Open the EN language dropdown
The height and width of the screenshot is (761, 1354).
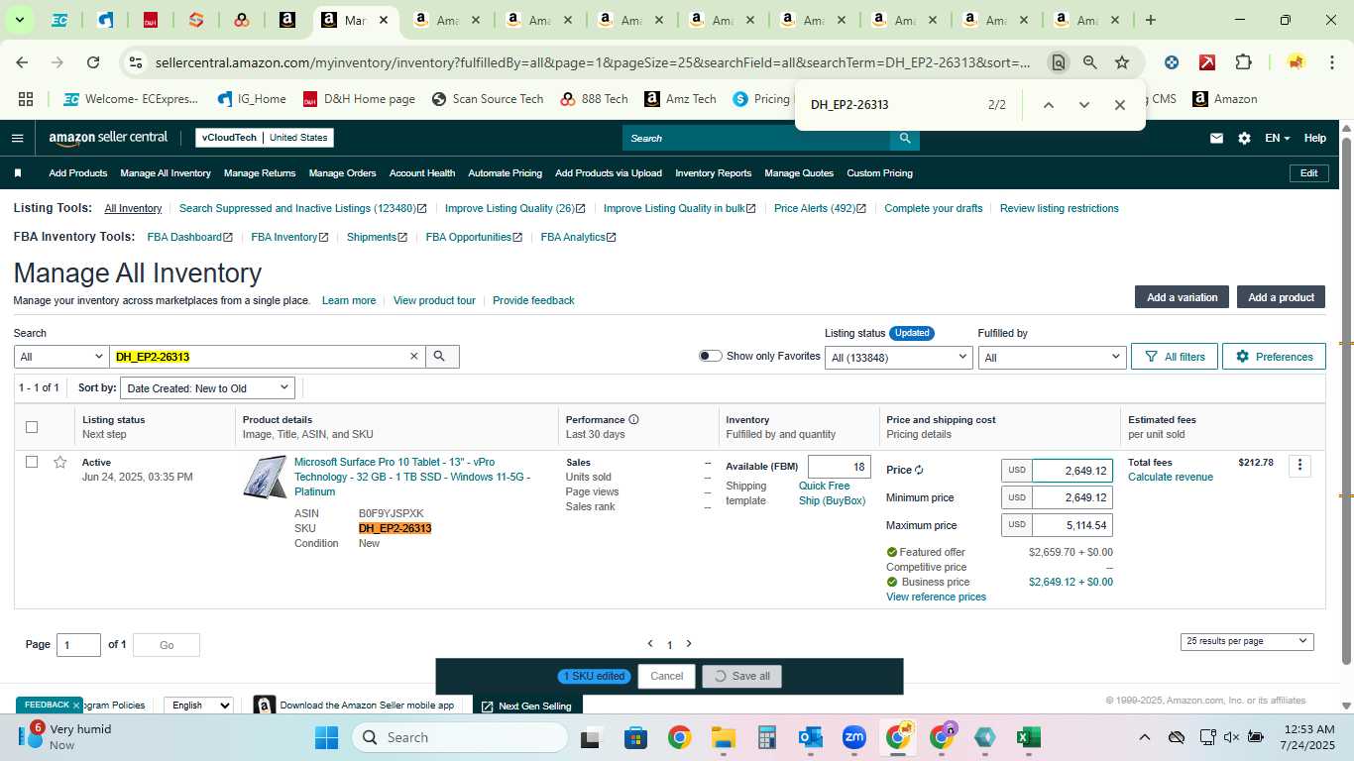tap(1278, 138)
